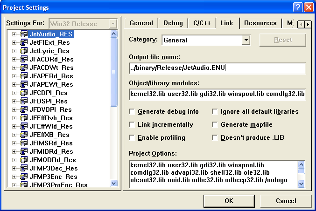Click the JFACDWt_Res project icon
The height and width of the screenshot is (211, 316).
point(24,68)
